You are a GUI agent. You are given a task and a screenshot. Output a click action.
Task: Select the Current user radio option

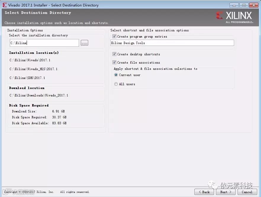pos(116,75)
